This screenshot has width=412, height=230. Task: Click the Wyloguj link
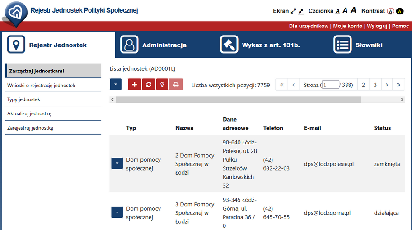377,26
